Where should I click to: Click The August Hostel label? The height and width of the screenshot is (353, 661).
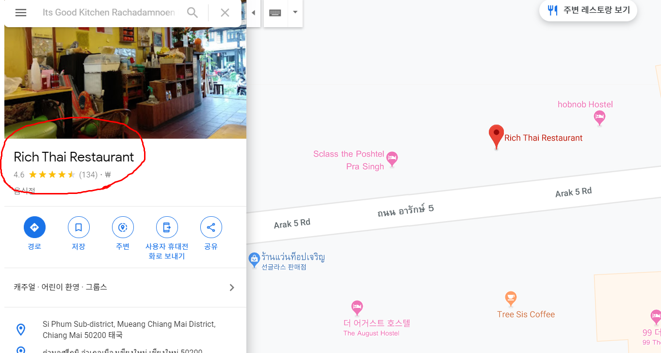pos(371,333)
